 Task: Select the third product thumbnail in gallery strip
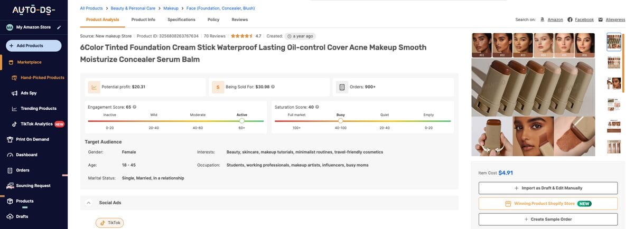[614, 83]
